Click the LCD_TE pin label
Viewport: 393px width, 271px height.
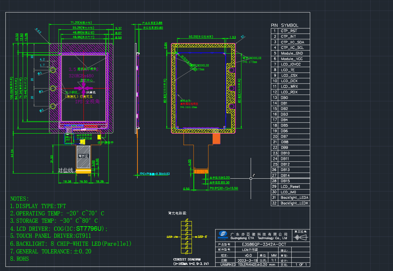click(x=288, y=70)
